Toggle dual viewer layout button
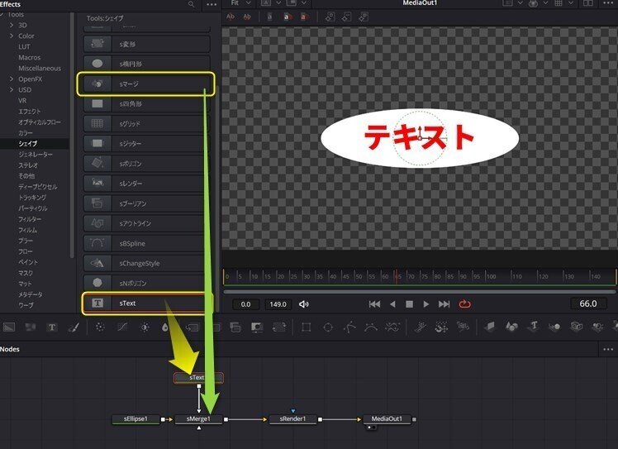This screenshot has height=449, width=618. 587,3
